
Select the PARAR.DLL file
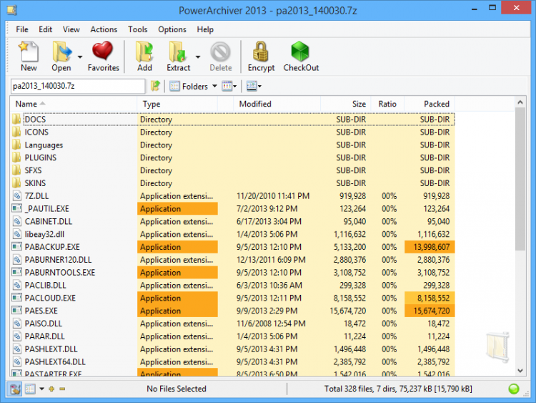232,336
